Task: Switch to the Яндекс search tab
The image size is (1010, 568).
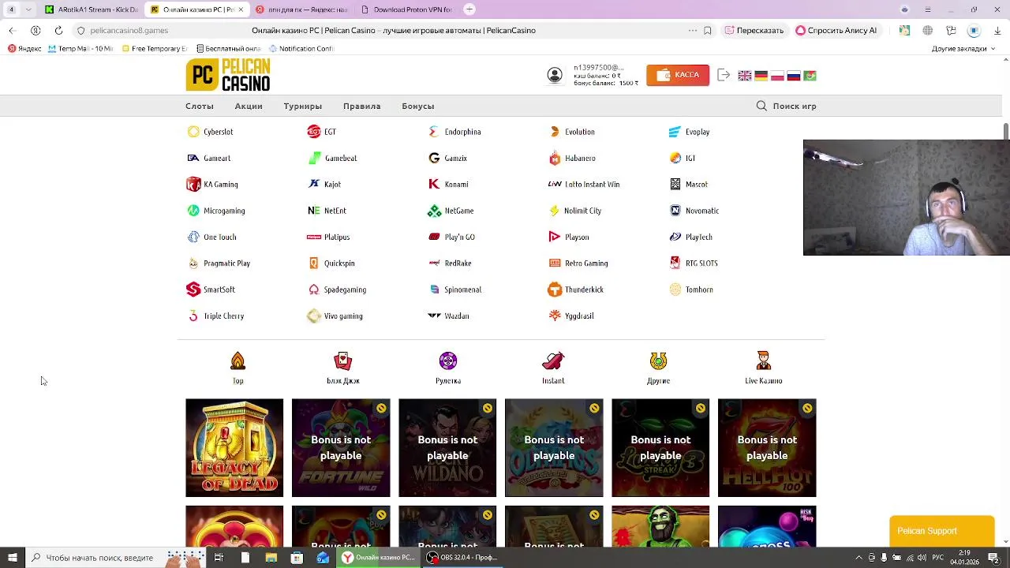Action: tap(301, 9)
